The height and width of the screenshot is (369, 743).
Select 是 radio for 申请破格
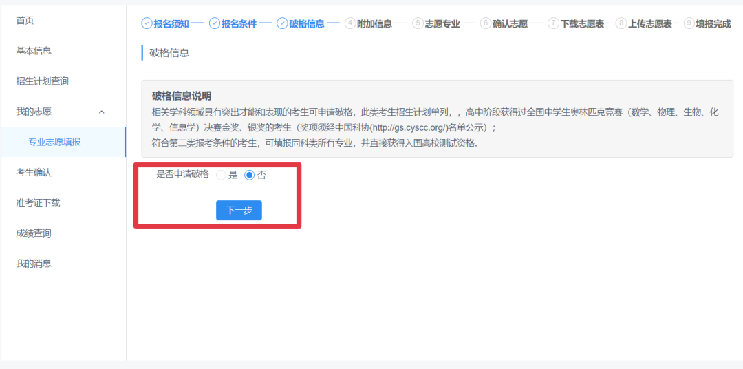(221, 175)
